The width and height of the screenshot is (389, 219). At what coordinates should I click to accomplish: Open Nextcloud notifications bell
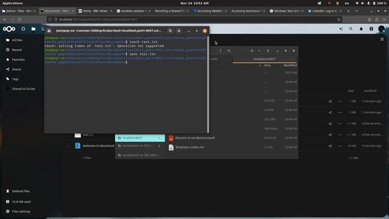click(361, 29)
